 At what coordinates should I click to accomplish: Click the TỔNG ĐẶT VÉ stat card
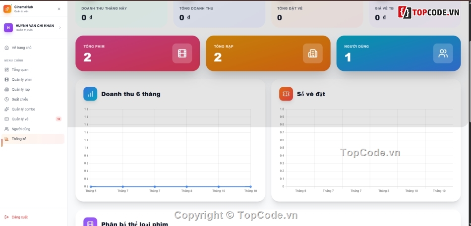pyautogui.click(x=317, y=14)
